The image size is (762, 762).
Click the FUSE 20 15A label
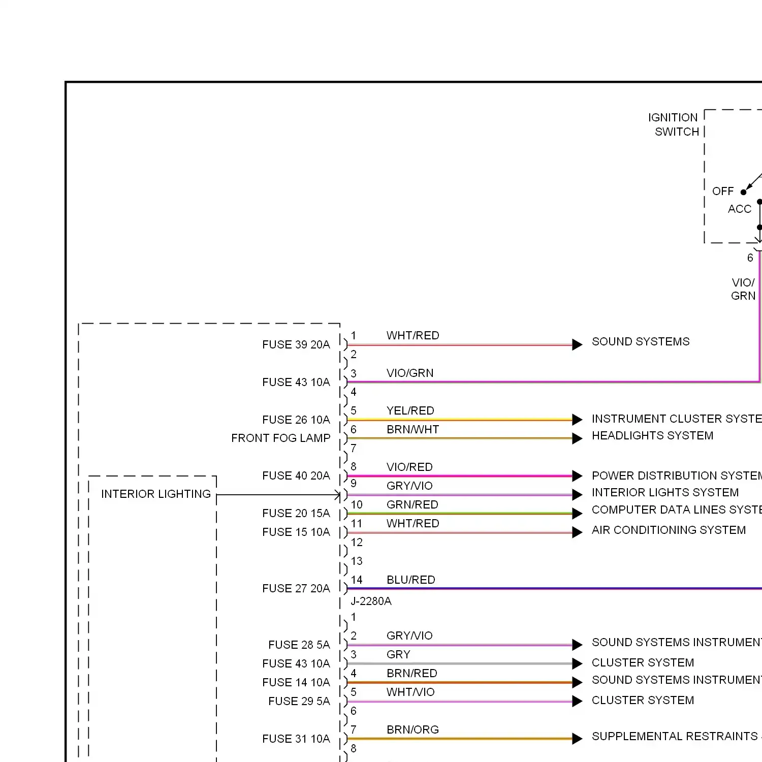click(296, 513)
